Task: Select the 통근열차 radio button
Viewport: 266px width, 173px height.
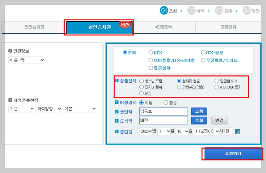Action: (151, 68)
